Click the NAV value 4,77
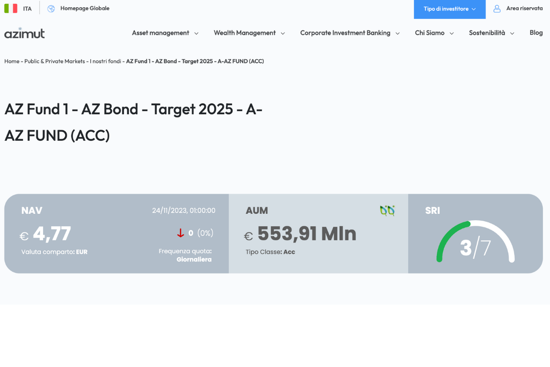550x367 pixels. point(52,234)
